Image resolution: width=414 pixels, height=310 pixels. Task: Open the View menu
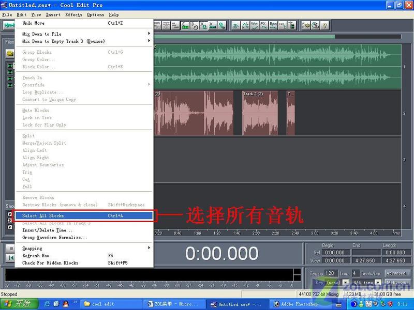click(x=36, y=15)
